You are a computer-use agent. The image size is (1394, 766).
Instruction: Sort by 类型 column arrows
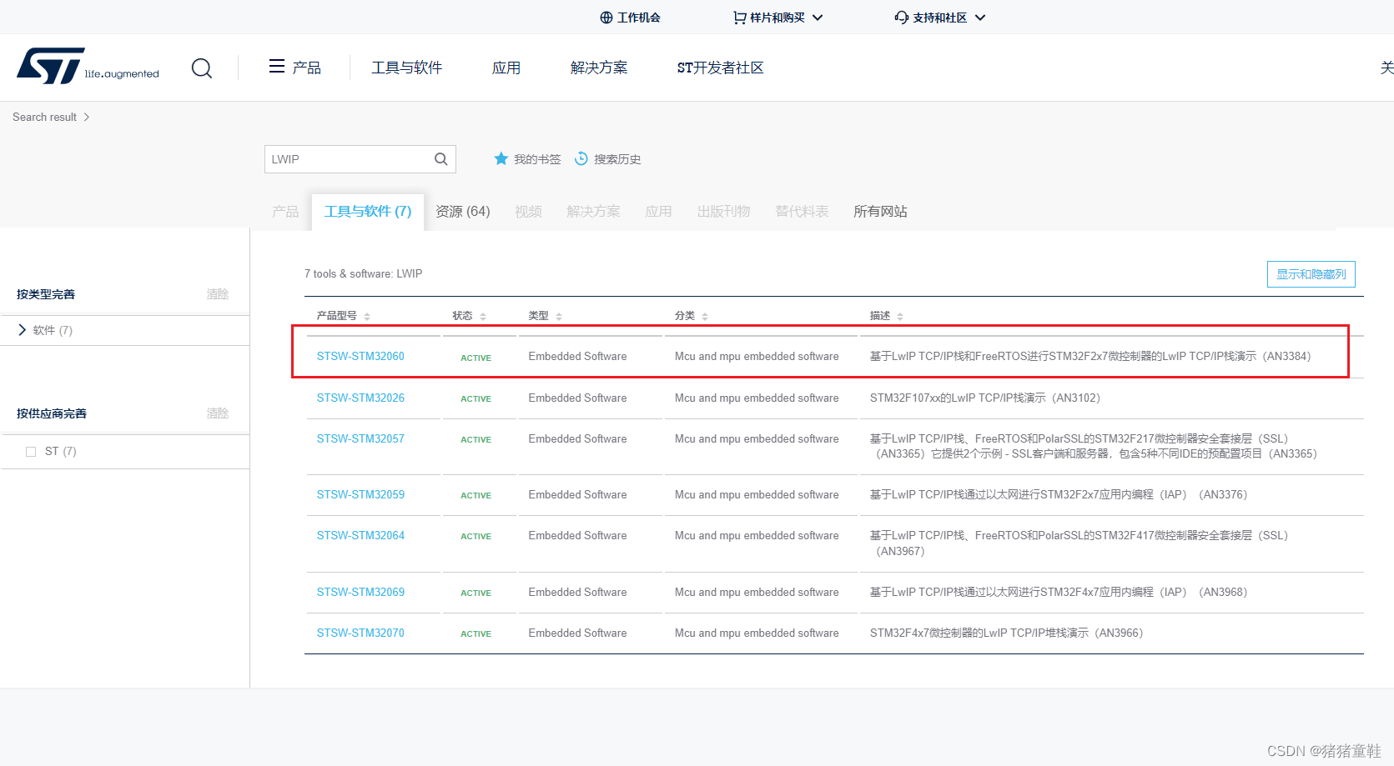[x=559, y=317]
